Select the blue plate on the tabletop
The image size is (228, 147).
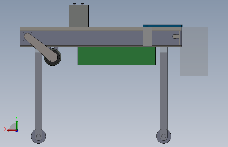163,26
